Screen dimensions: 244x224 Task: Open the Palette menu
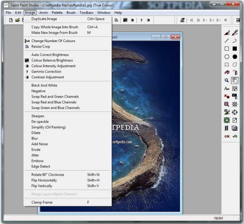pyautogui.click(x=57, y=13)
